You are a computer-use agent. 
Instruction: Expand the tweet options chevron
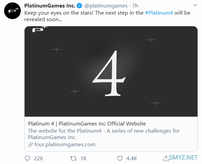pos(195,5)
